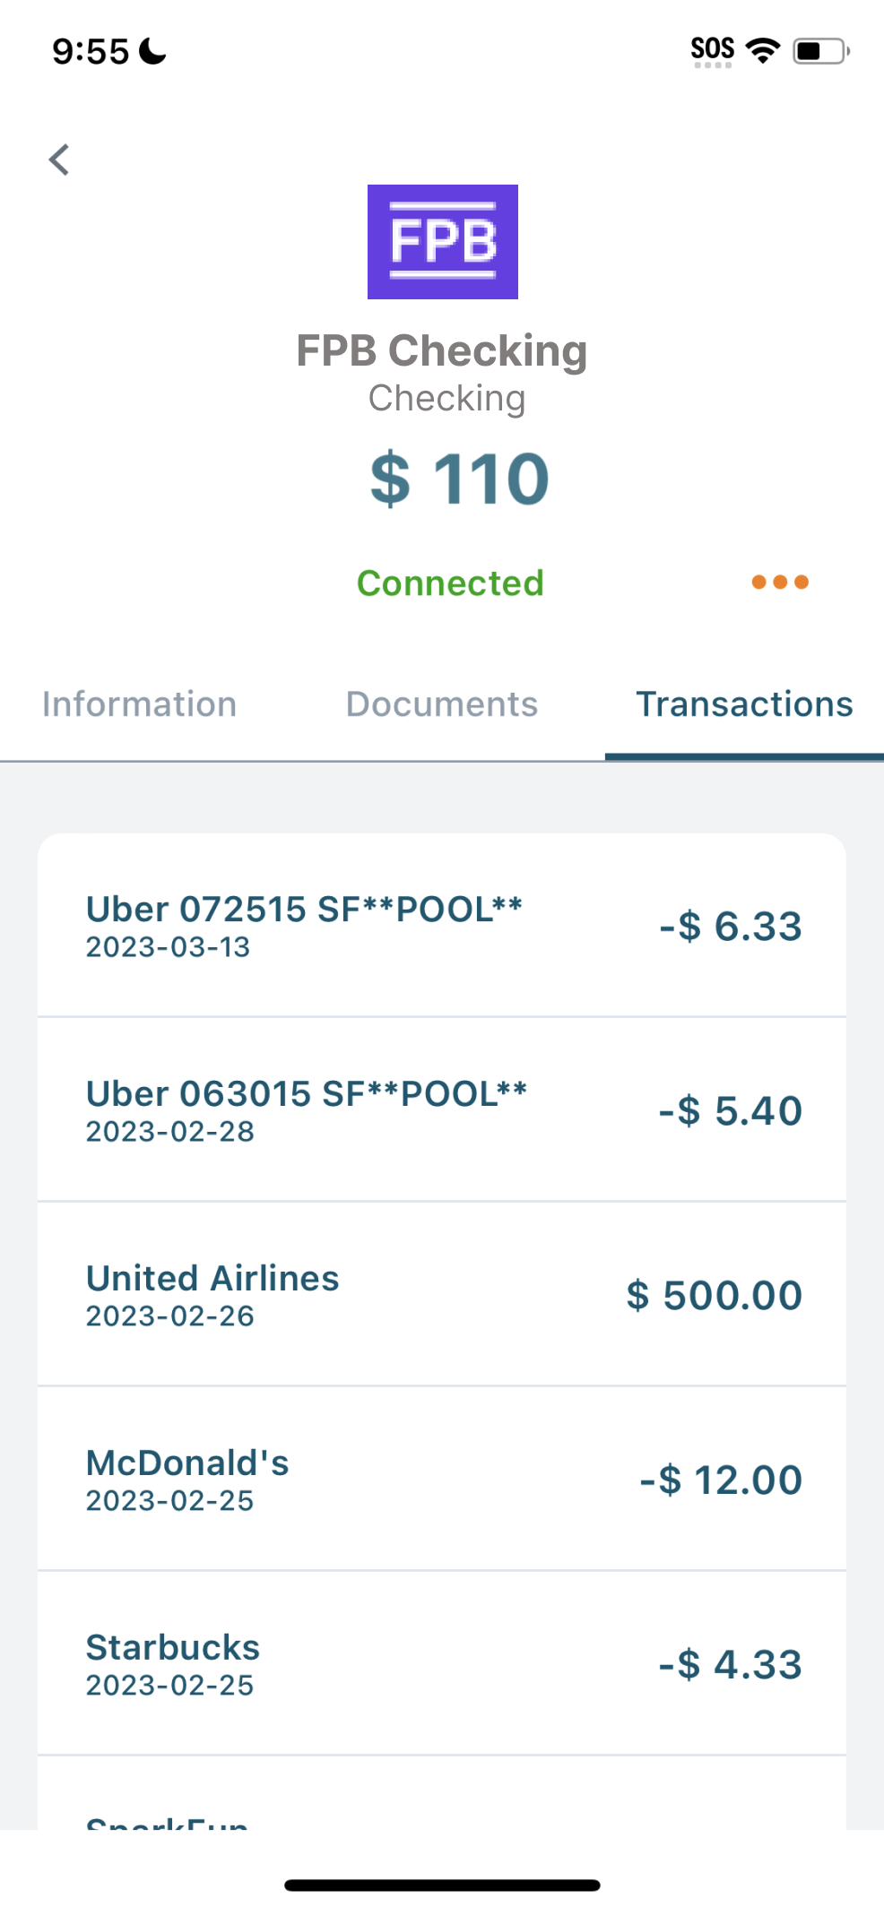Screen dimensions: 884x1907
Task: Select the Transactions tab
Action: (744, 704)
